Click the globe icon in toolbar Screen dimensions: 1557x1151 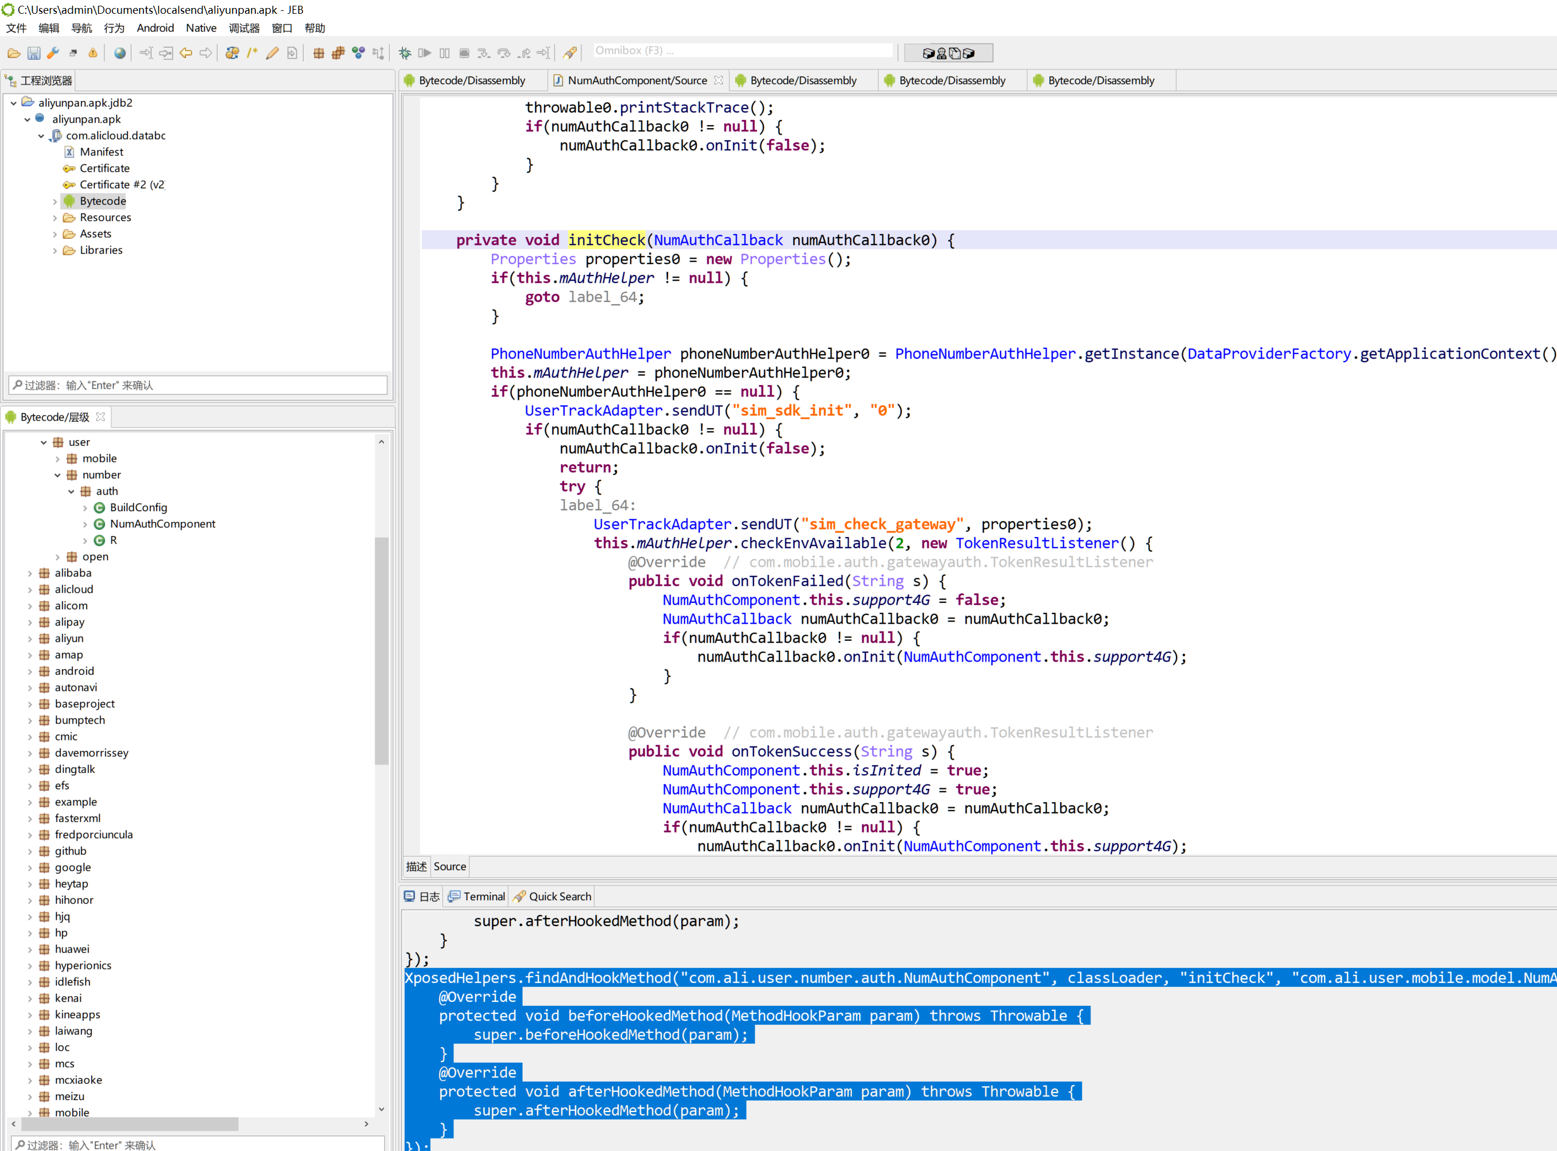click(x=120, y=53)
